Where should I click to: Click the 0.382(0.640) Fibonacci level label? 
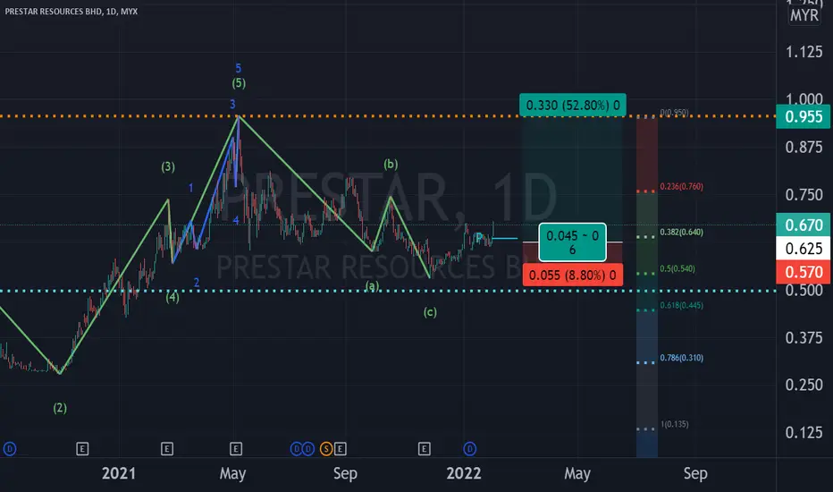(682, 232)
